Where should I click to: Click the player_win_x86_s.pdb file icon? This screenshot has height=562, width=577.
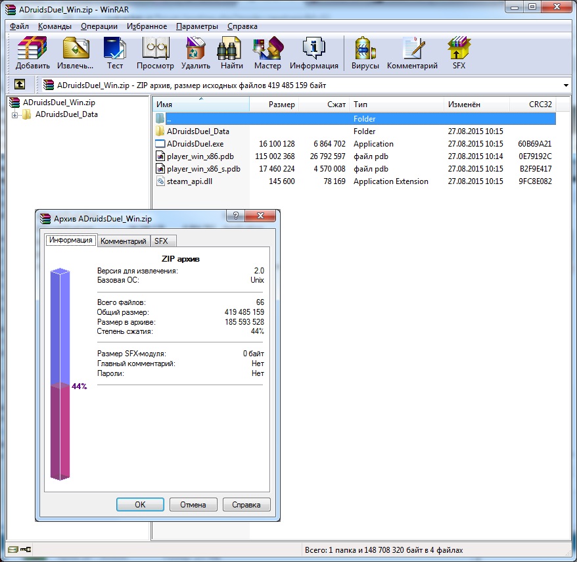tap(160, 168)
